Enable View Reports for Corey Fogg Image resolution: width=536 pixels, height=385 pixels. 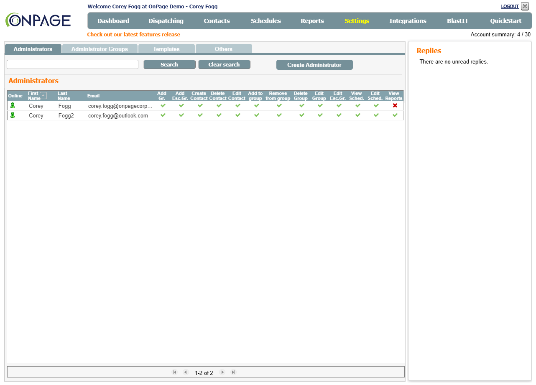point(395,106)
